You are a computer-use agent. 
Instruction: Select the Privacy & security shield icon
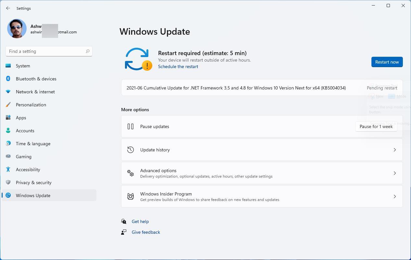click(x=8, y=183)
